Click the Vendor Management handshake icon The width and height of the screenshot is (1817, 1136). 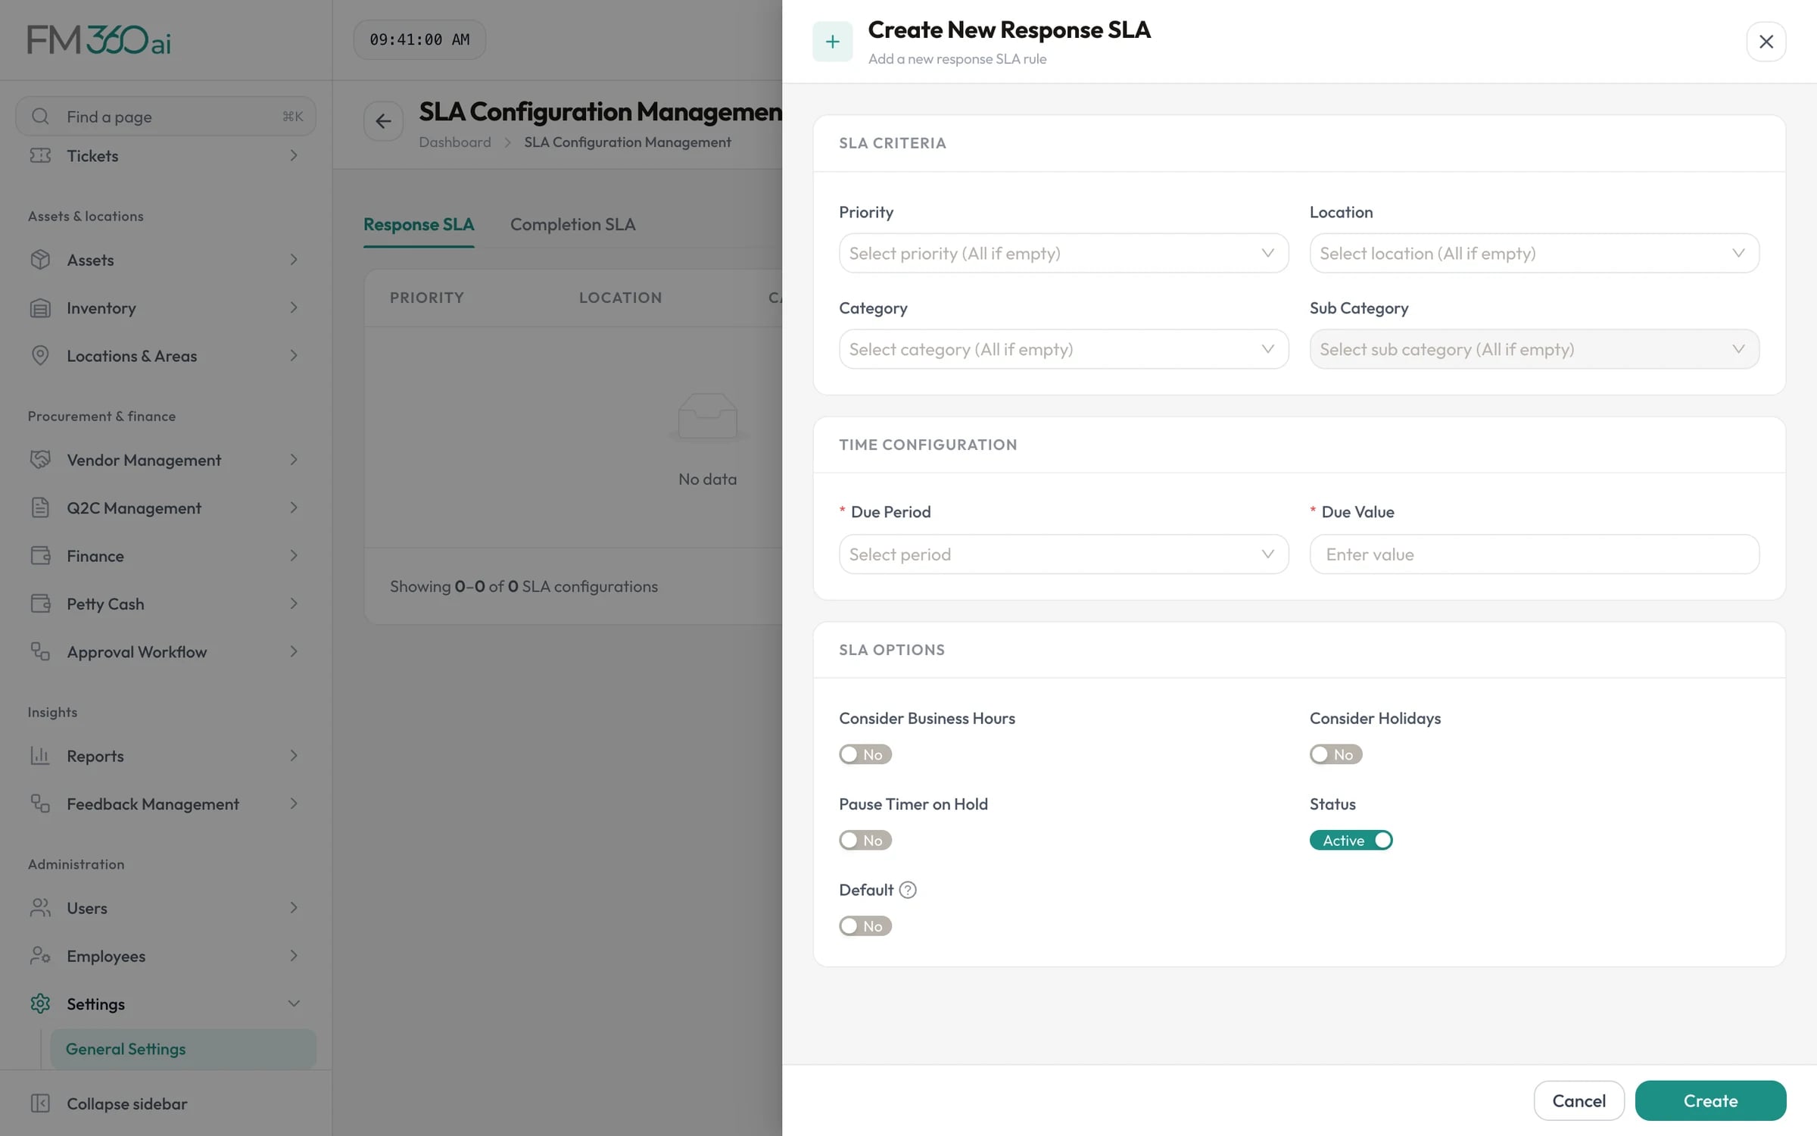[x=40, y=460]
